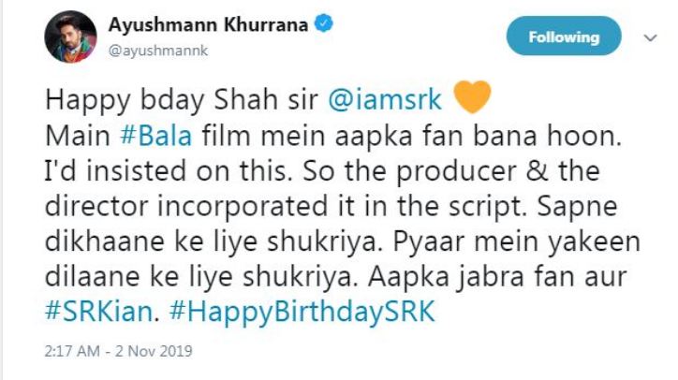This screenshot has width=678, height=380.
Task: Click the 'Aapka jabra fan aur' text
Action: (x=497, y=277)
